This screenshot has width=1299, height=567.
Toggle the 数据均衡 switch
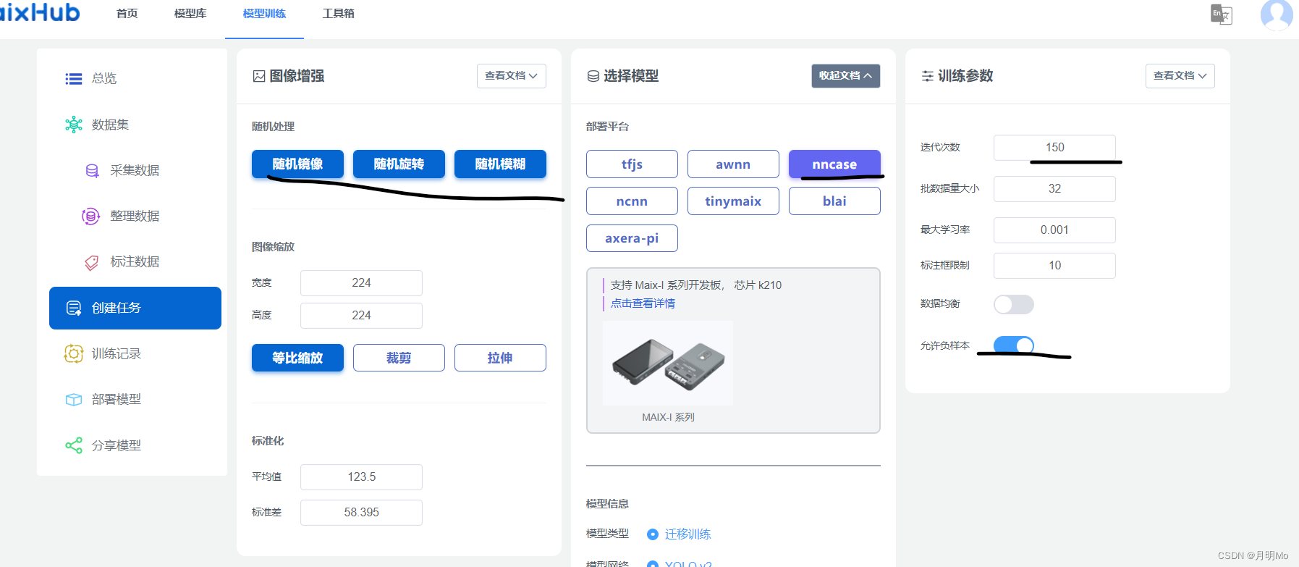(x=1014, y=304)
